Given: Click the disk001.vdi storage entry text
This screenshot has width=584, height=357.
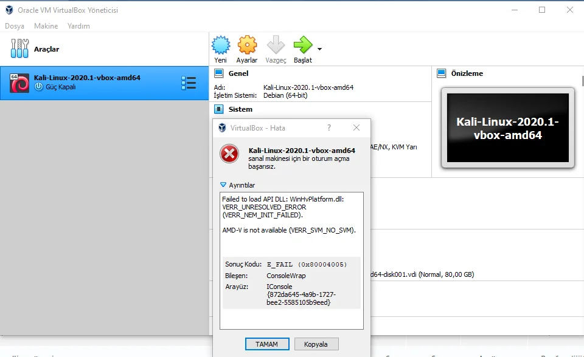Looking at the screenshot, I should click(x=422, y=274).
